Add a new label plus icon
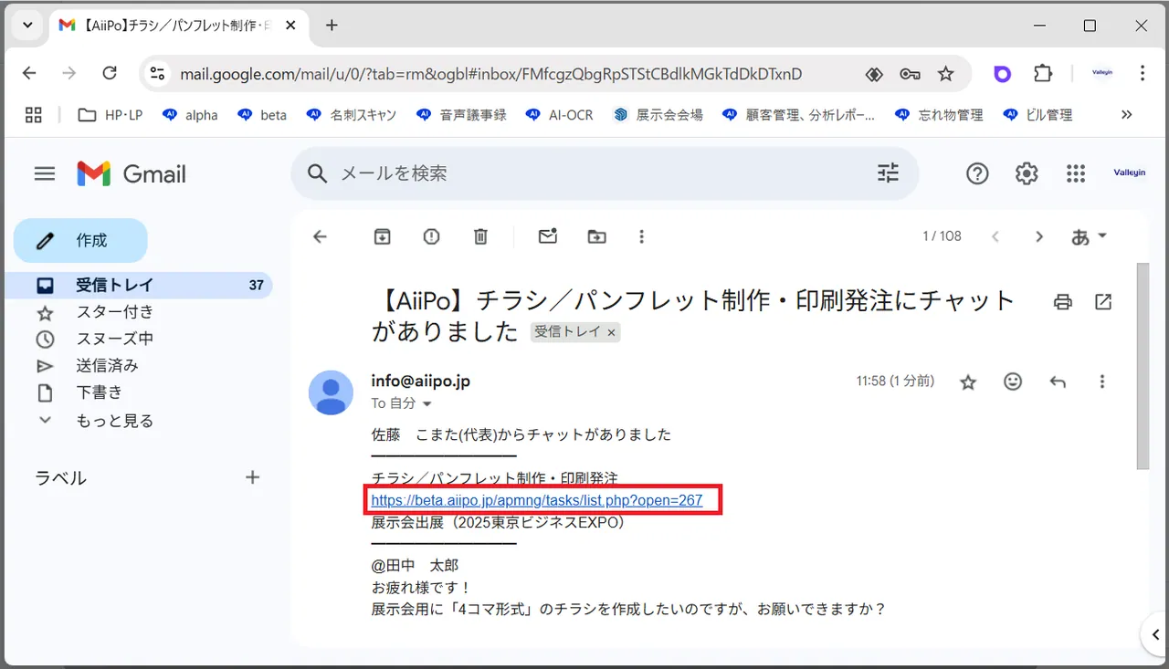1169x669 pixels. click(x=253, y=477)
